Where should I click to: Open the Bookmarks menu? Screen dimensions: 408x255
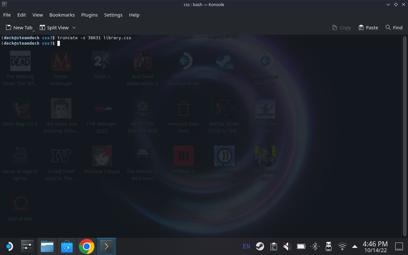pos(62,15)
